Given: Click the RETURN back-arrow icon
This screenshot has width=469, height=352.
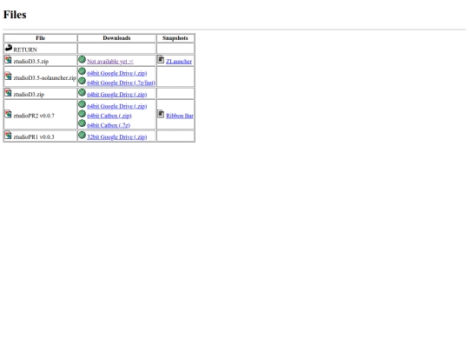Looking at the screenshot, I should 9,48.
